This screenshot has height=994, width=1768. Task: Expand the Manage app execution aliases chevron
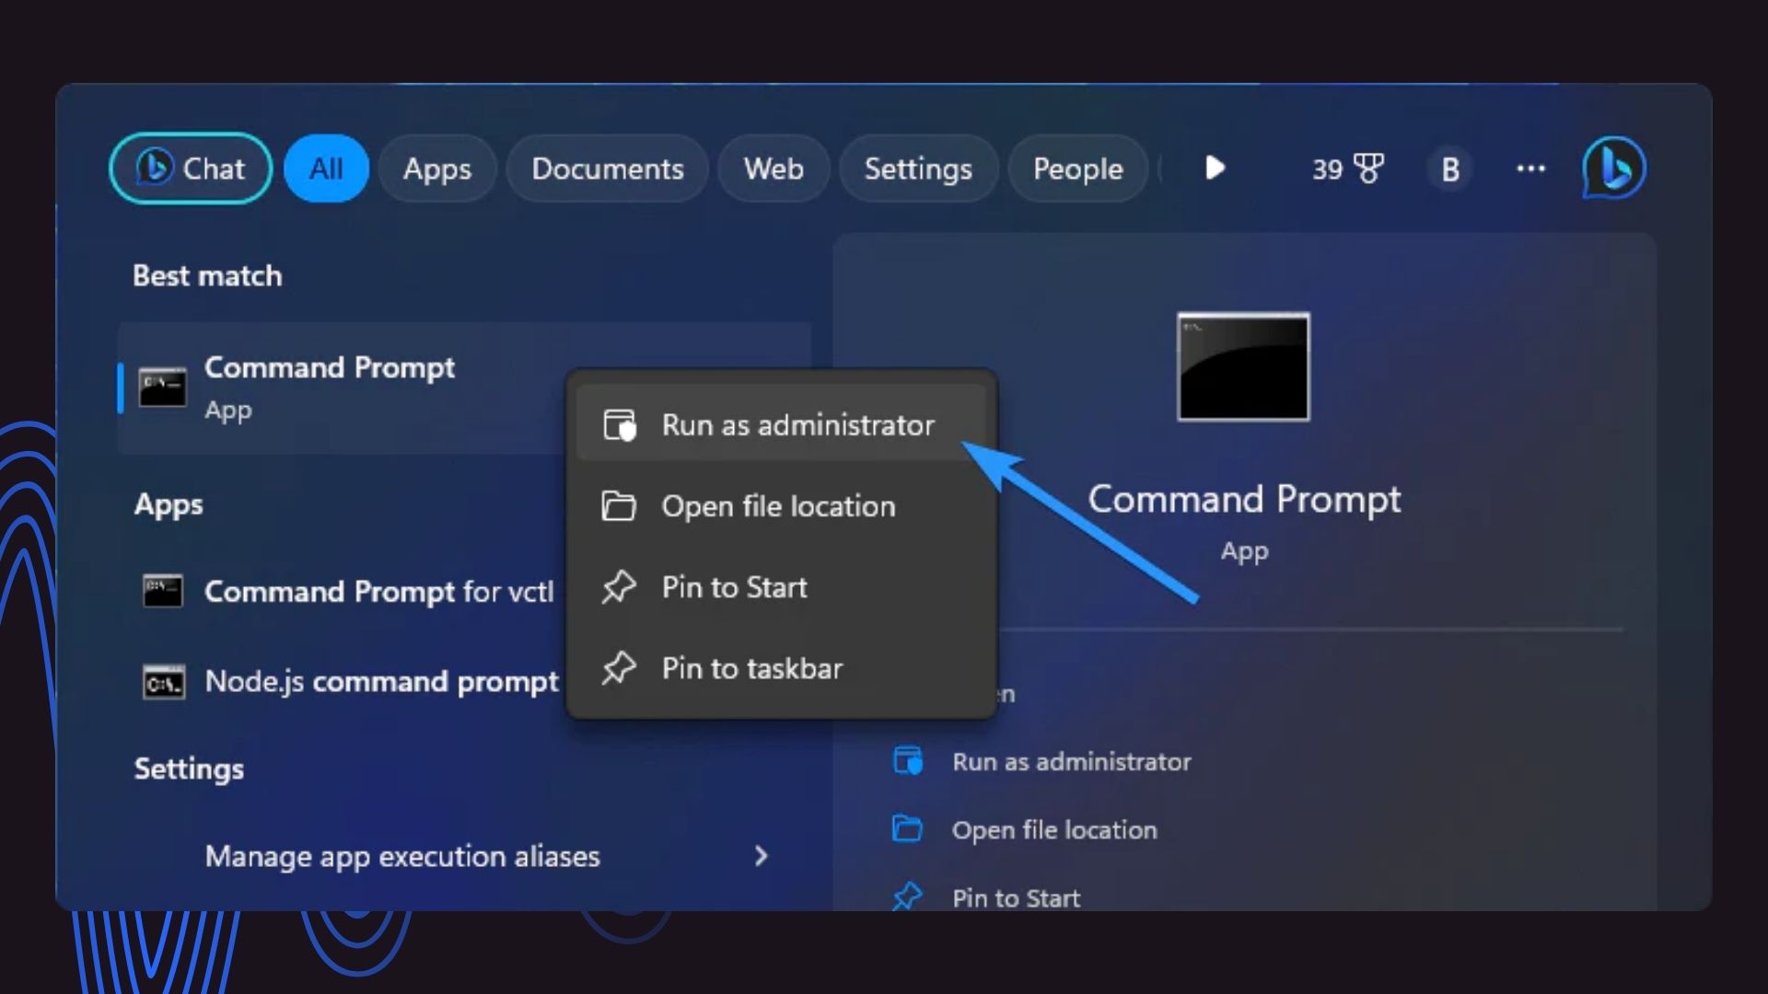coord(762,856)
